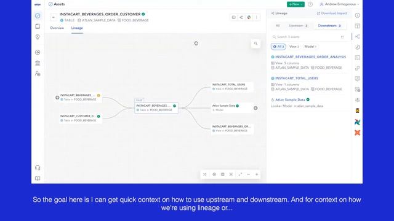Select the Model 1 filter chip
Image resolution: width=394 pixels, height=221 pixels.
[x=310, y=47]
